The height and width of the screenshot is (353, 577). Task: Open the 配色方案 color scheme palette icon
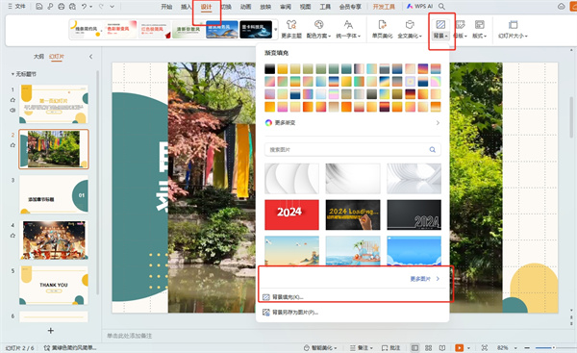(318, 25)
